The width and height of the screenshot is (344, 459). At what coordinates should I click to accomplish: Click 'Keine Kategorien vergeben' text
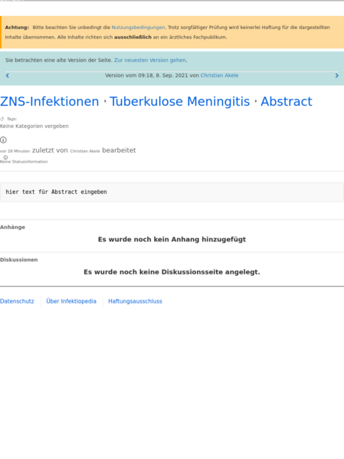click(x=34, y=126)
